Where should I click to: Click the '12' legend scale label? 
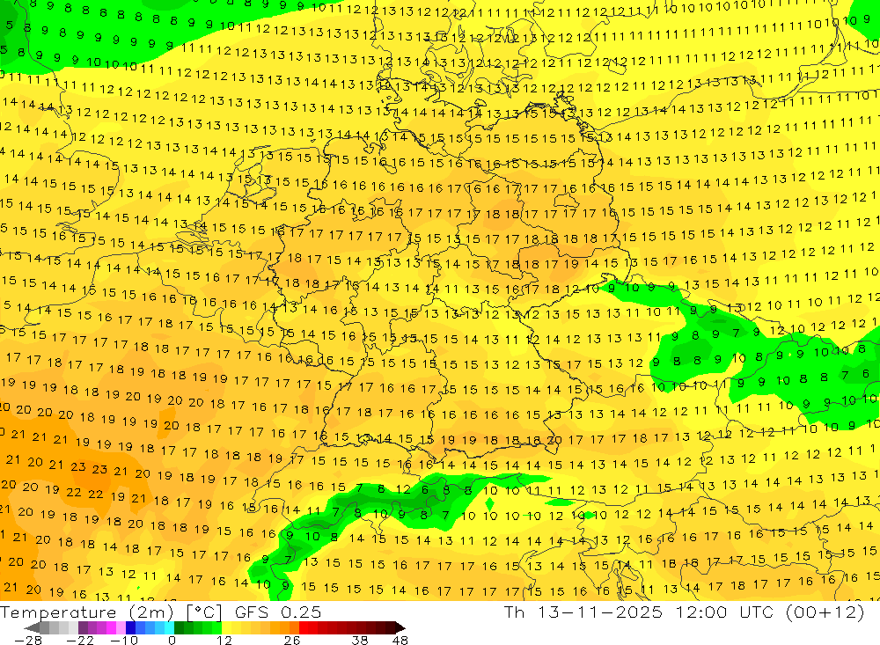[224, 640]
